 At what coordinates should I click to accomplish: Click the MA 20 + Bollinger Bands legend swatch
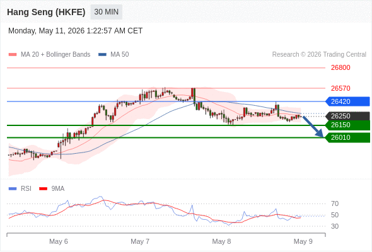tap(13, 55)
